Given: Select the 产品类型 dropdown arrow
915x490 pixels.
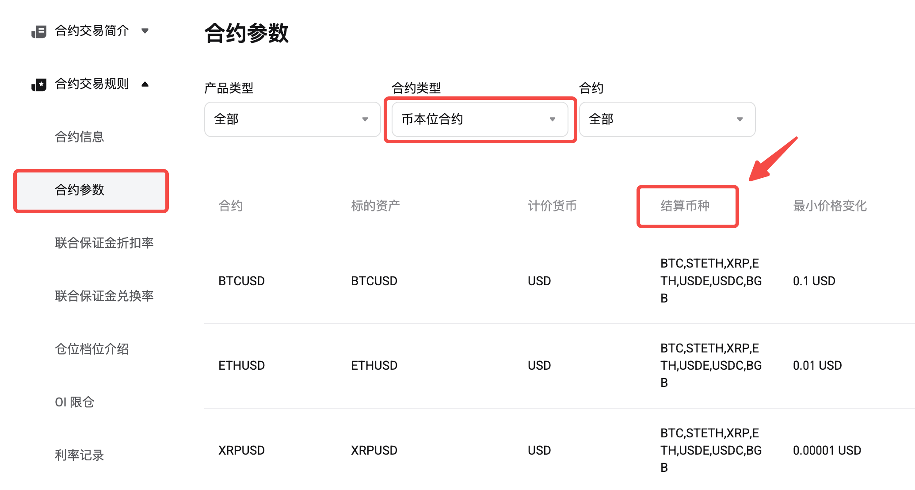Looking at the screenshot, I should 365,119.
